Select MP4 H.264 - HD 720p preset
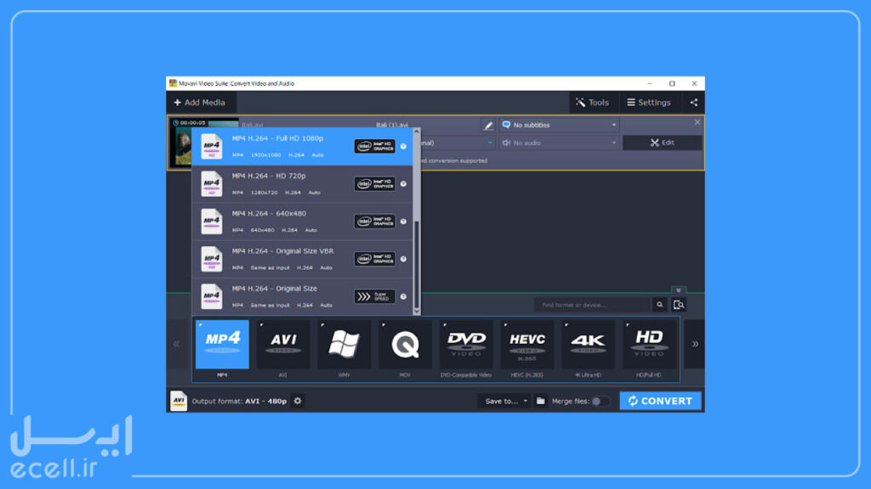 tap(302, 184)
